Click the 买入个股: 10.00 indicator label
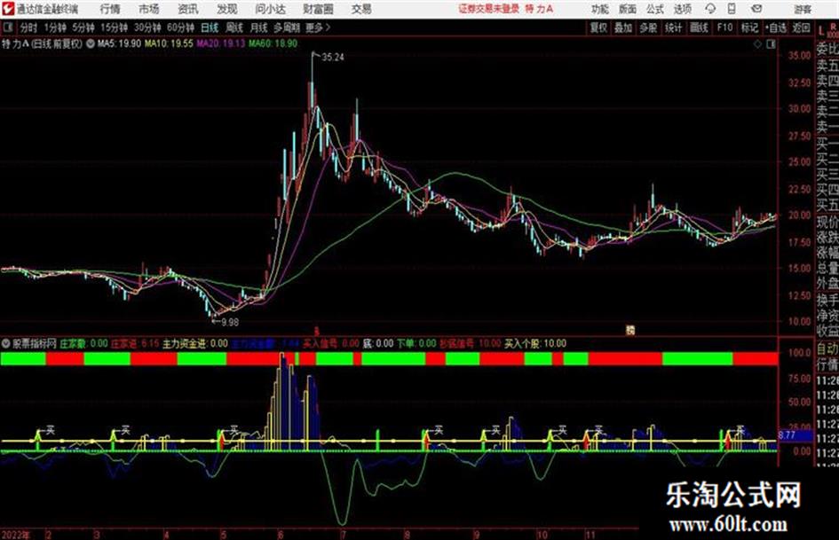 click(x=535, y=344)
